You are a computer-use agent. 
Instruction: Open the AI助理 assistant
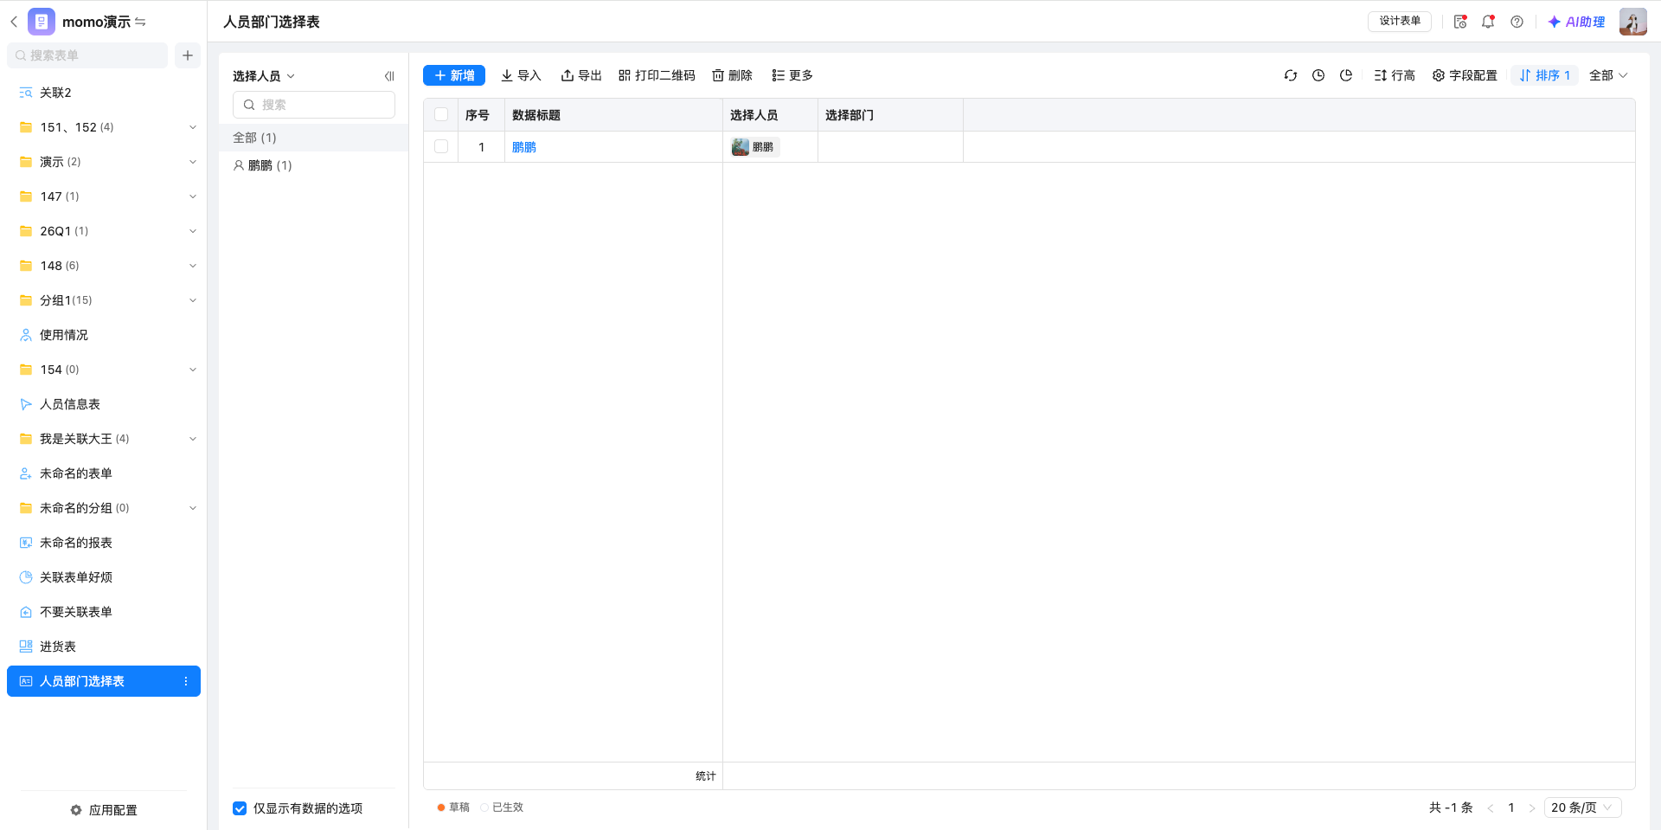click(1576, 22)
